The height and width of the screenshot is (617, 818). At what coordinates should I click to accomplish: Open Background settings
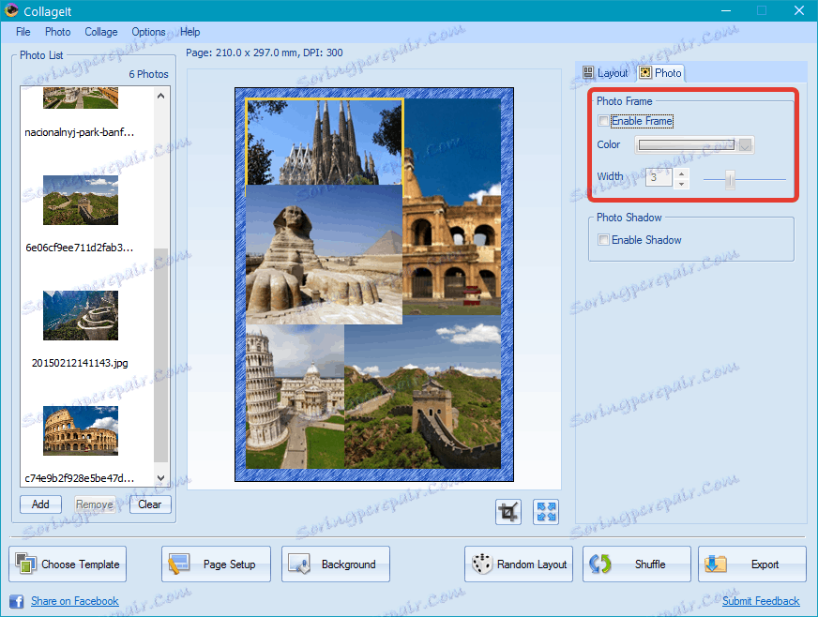point(336,564)
